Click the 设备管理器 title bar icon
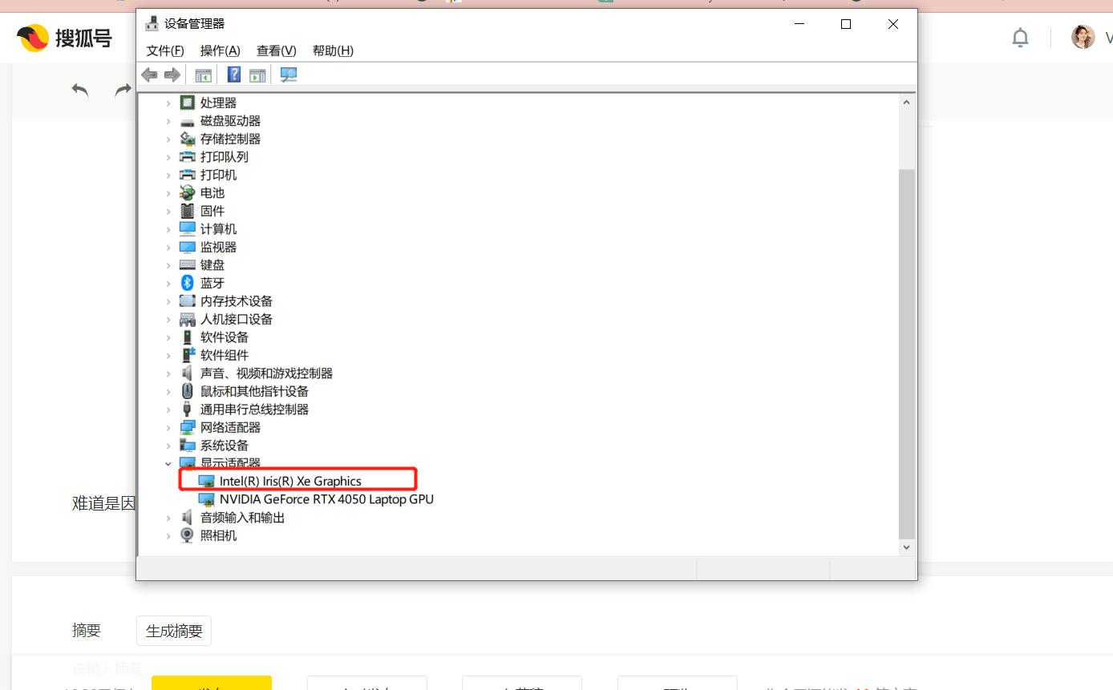The image size is (1113, 690). click(x=152, y=24)
